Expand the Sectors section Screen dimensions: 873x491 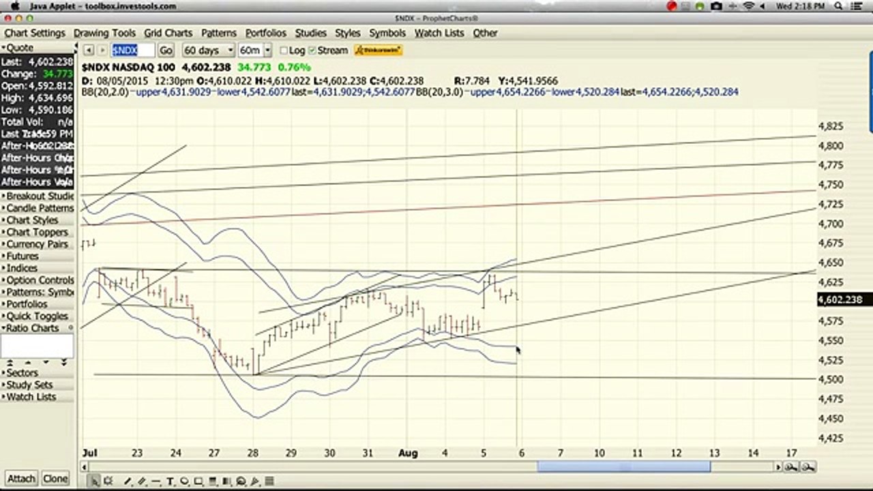click(37, 373)
